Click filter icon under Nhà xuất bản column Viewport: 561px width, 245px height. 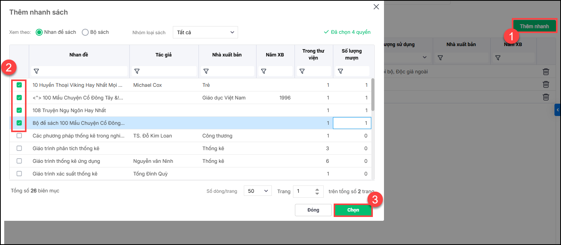(x=206, y=71)
